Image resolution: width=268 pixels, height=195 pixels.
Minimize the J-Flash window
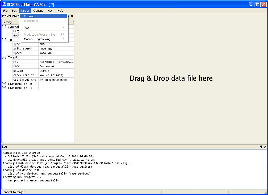tap(252, 5)
